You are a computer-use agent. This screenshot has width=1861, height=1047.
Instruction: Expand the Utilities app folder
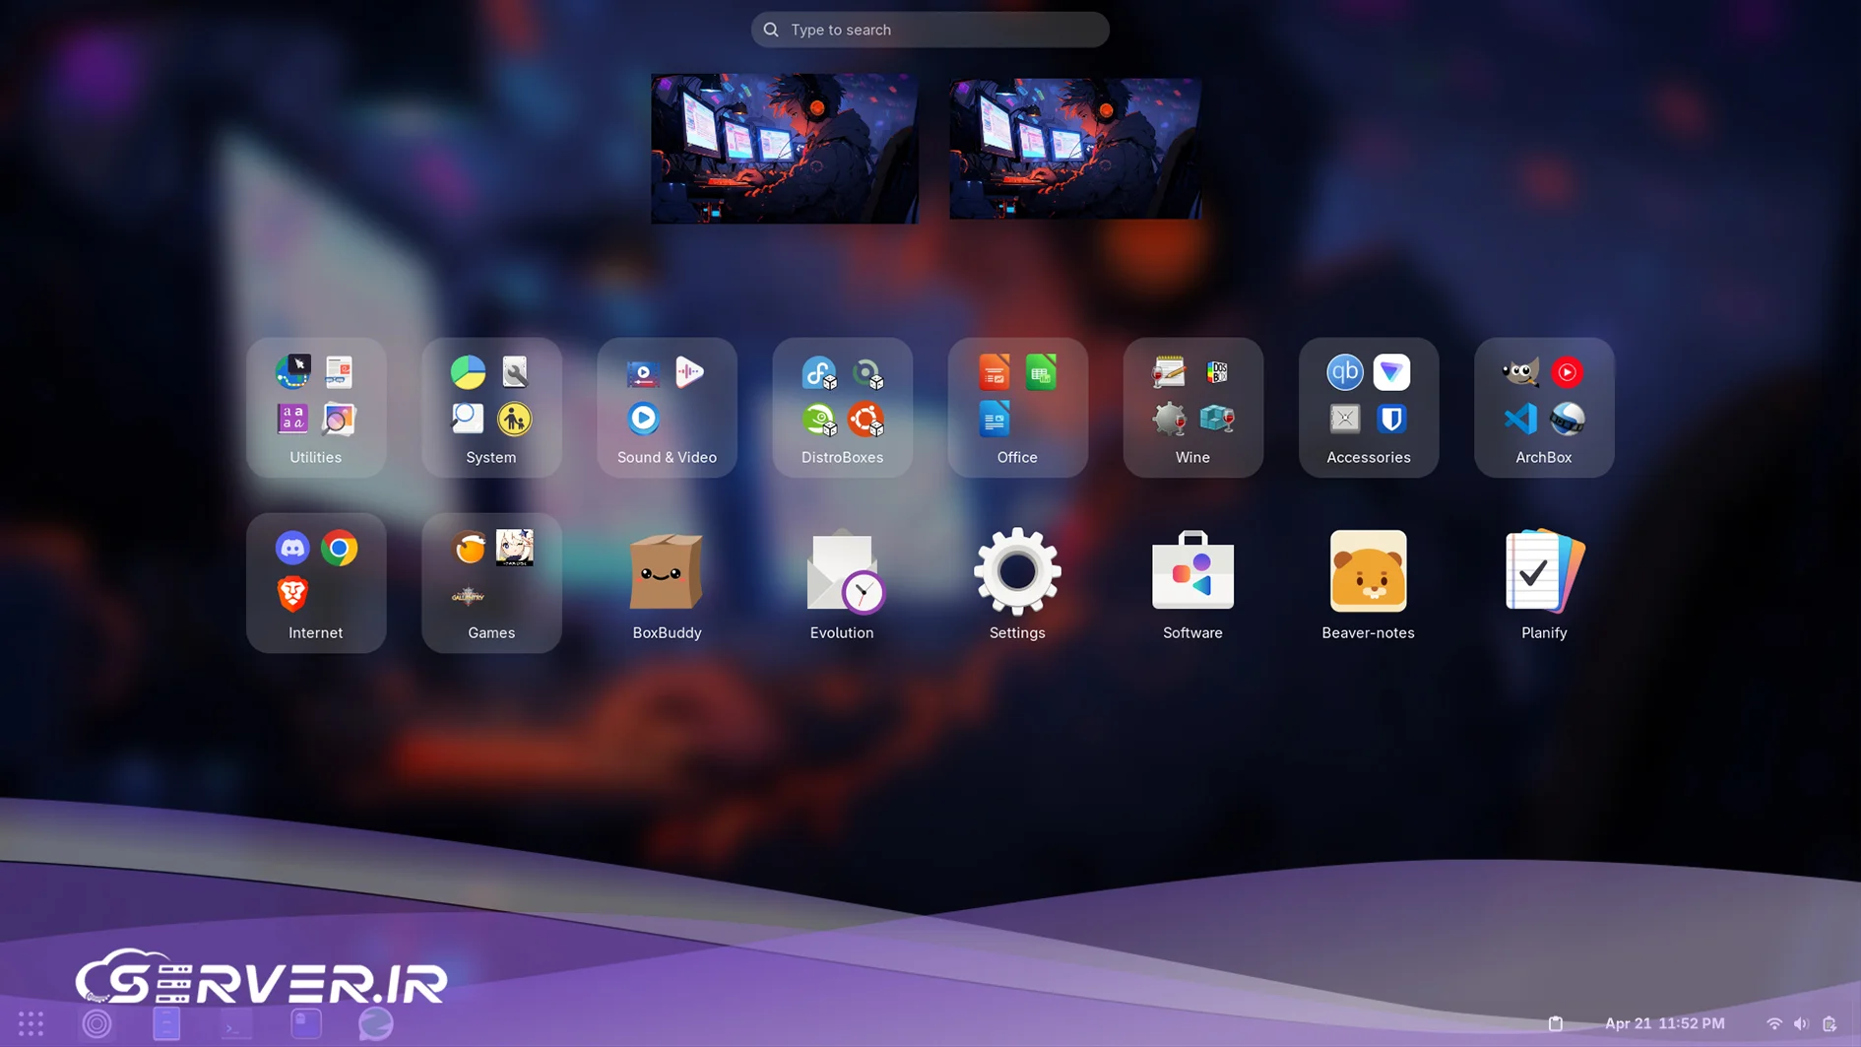coord(316,408)
